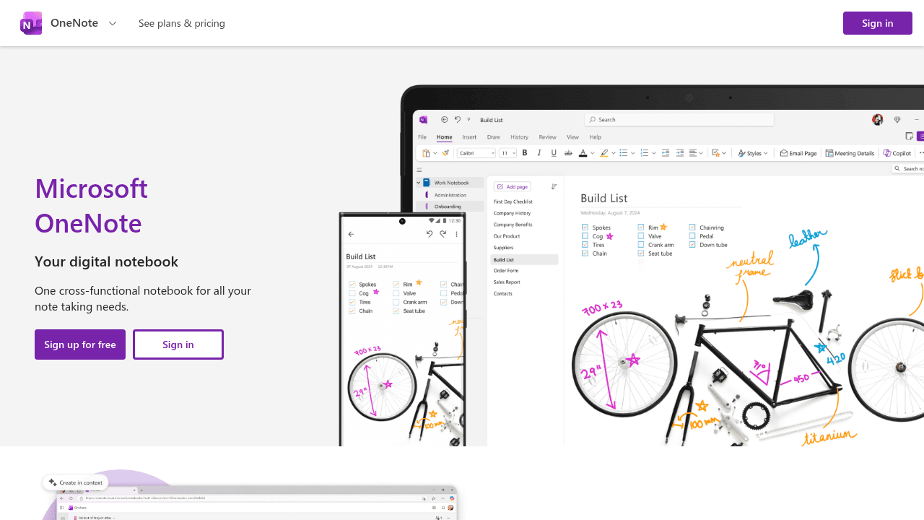
Task: Click the user profile avatar in the desktop app
Action: click(877, 120)
